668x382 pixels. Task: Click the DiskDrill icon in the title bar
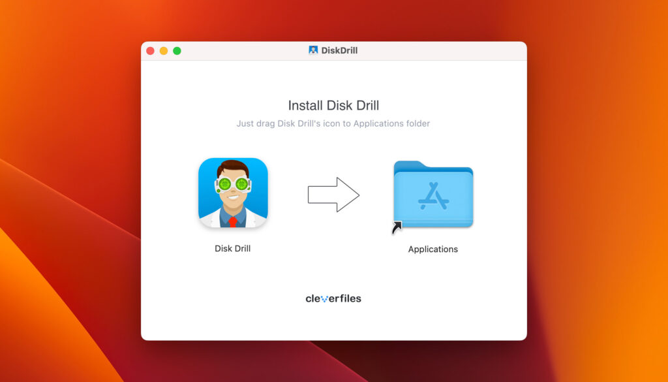point(312,50)
